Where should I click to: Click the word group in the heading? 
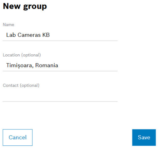(35, 7)
